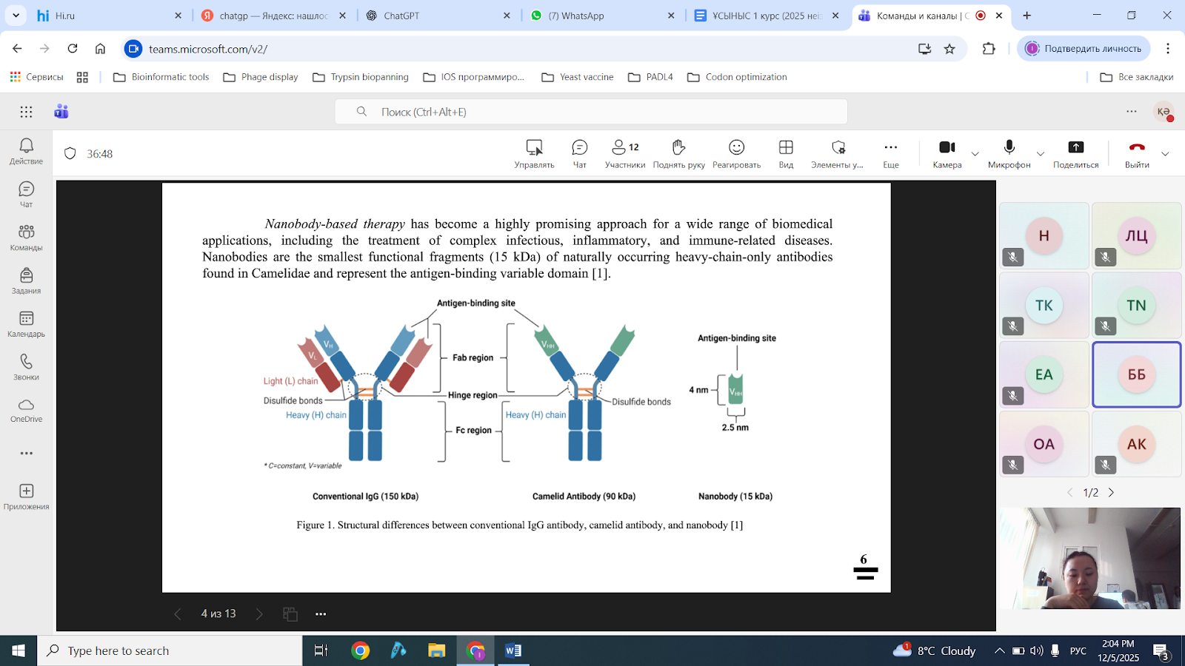
Task: Open the Вид view layout options
Action: [786, 153]
